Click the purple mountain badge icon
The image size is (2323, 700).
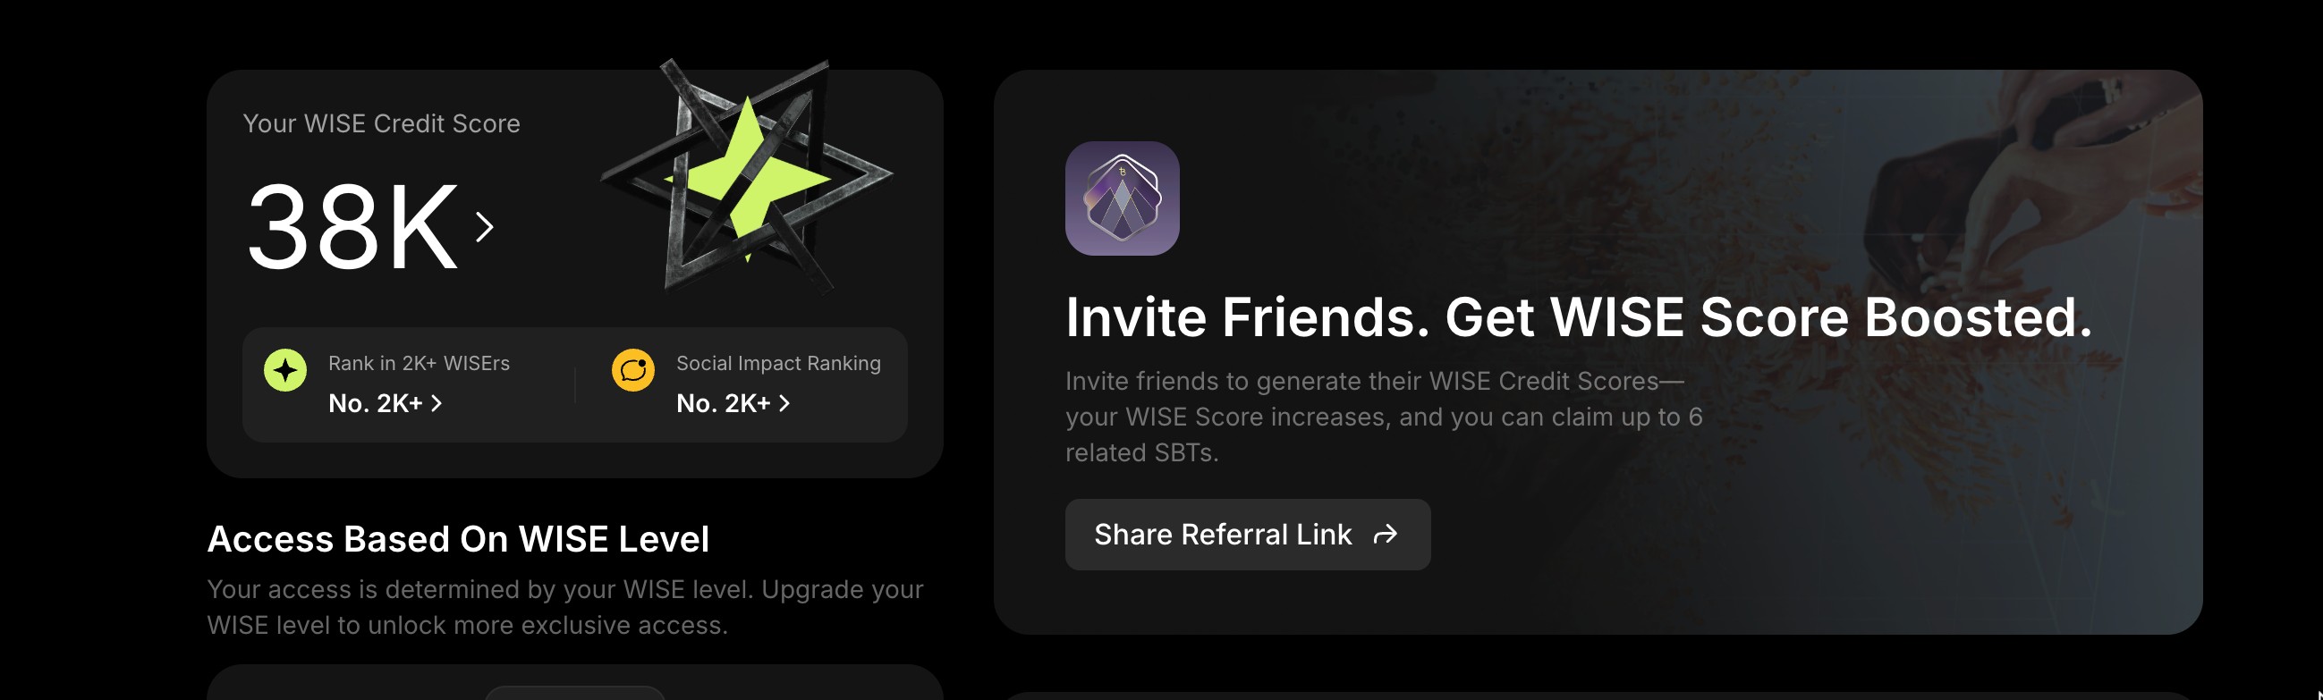(1122, 198)
